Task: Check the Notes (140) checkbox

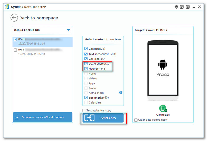Action: (86, 93)
